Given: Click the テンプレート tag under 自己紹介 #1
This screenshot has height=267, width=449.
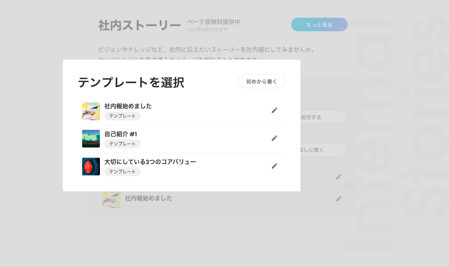Looking at the screenshot, I should pyautogui.click(x=123, y=144).
